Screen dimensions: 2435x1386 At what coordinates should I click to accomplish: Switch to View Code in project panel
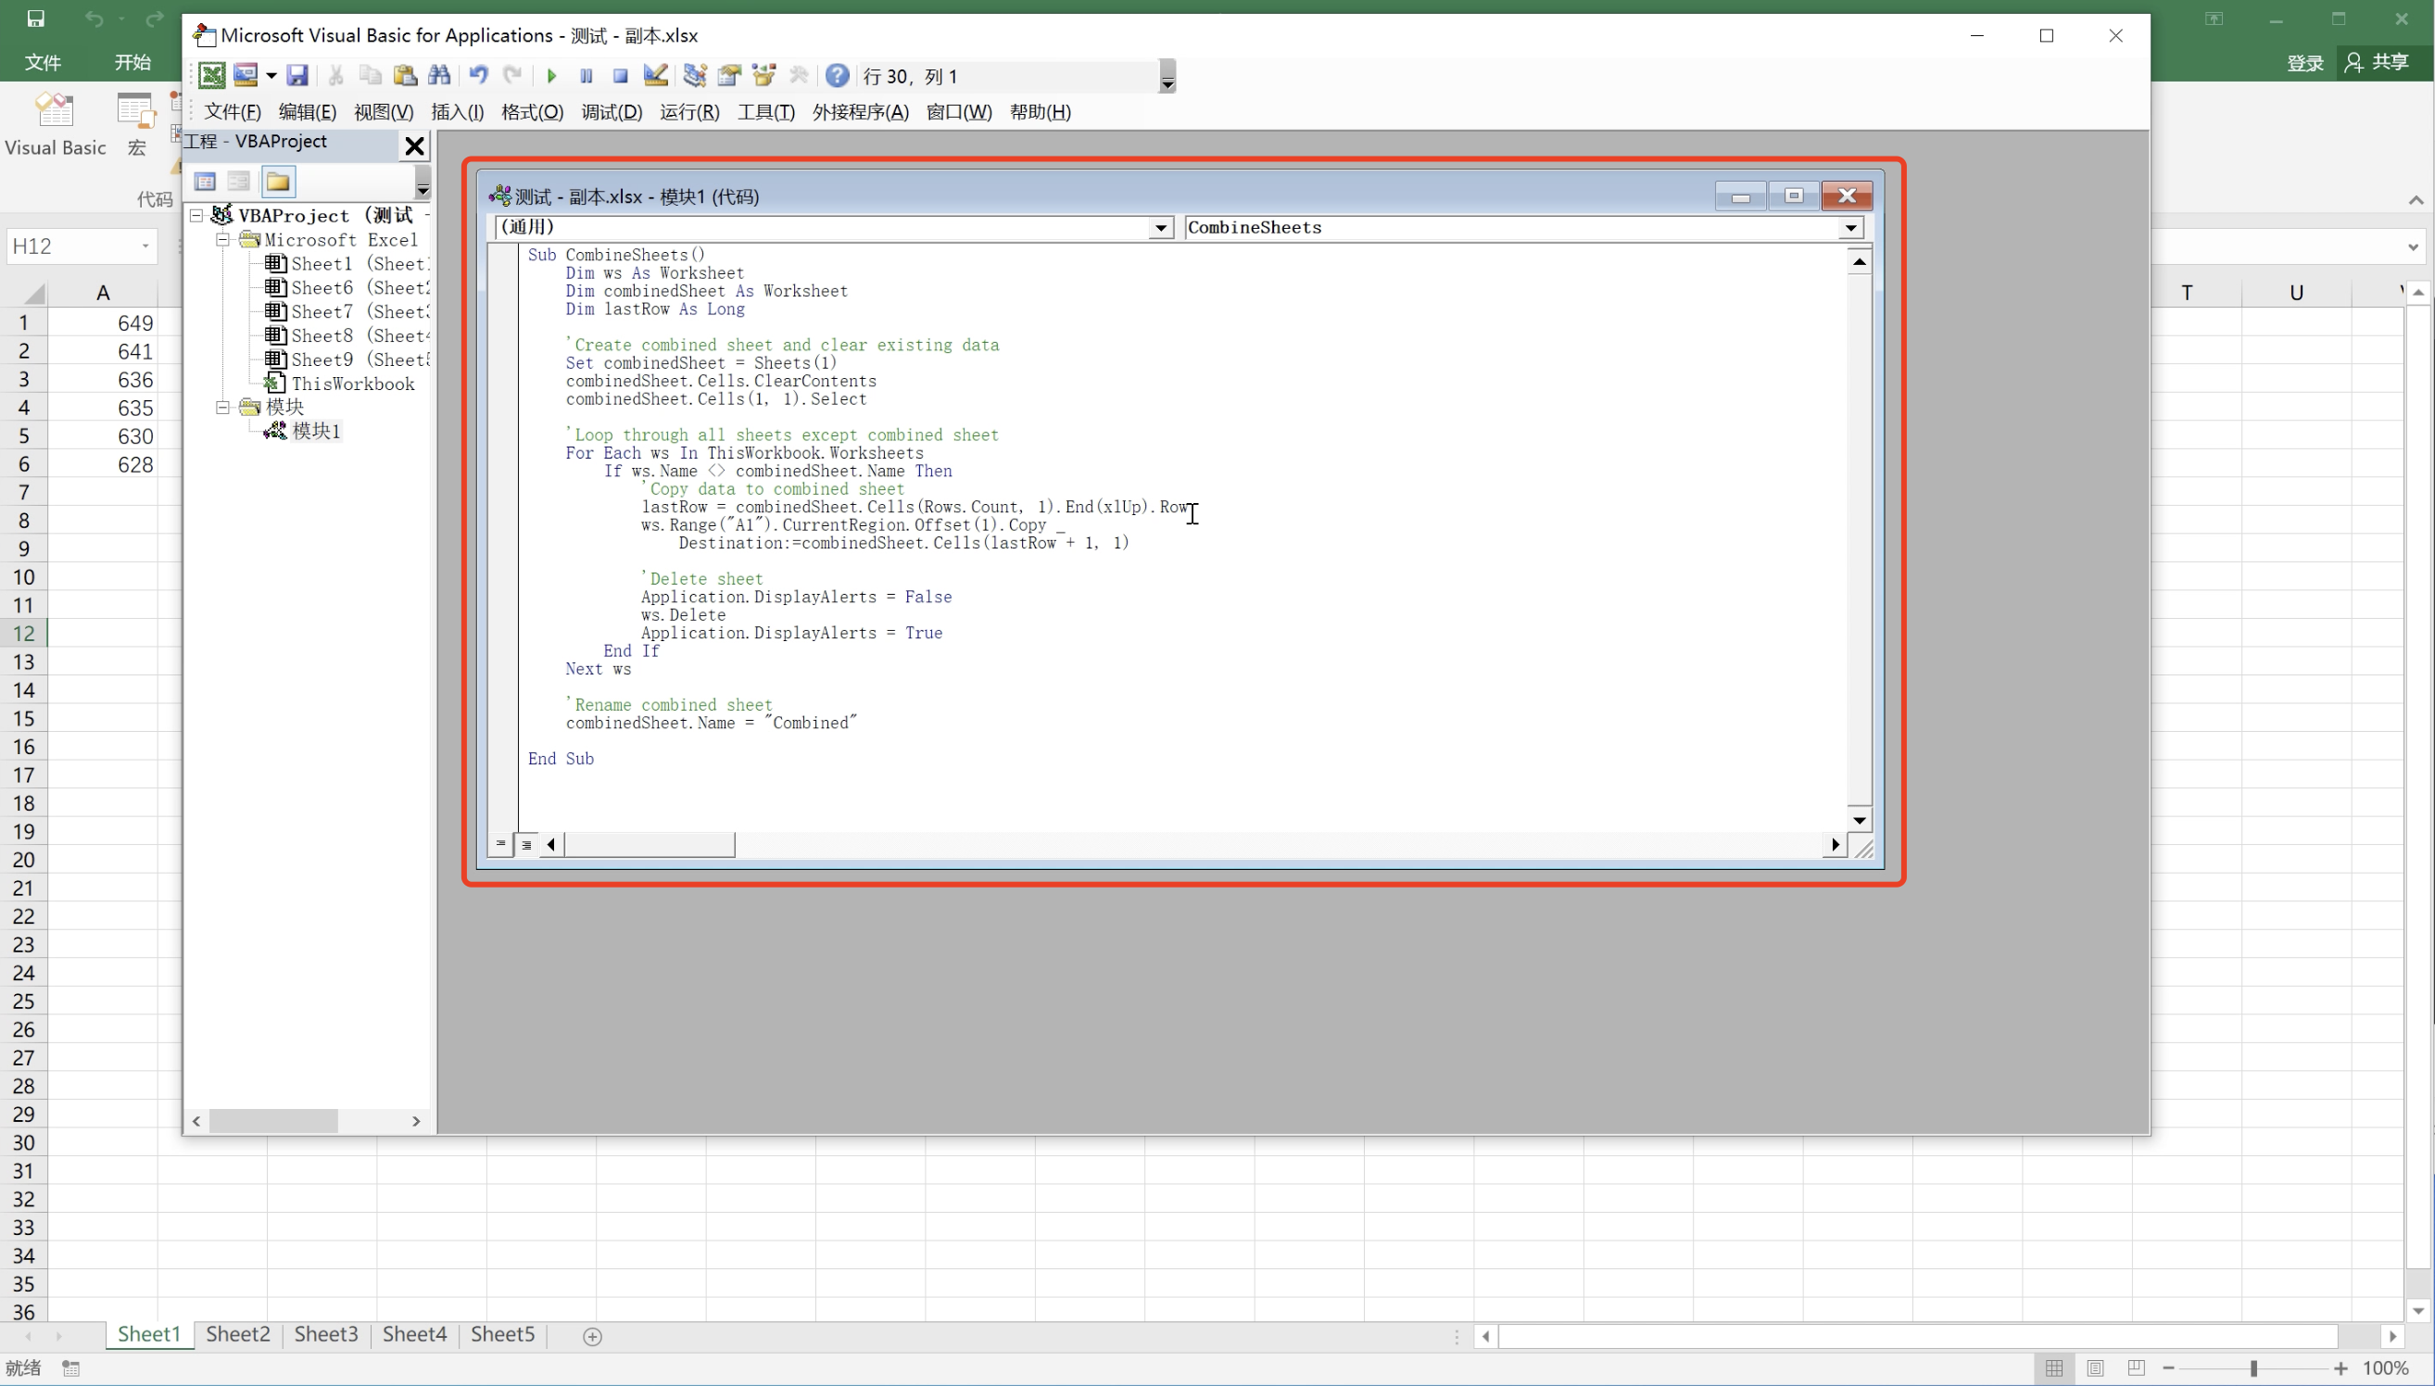point(205,181)
